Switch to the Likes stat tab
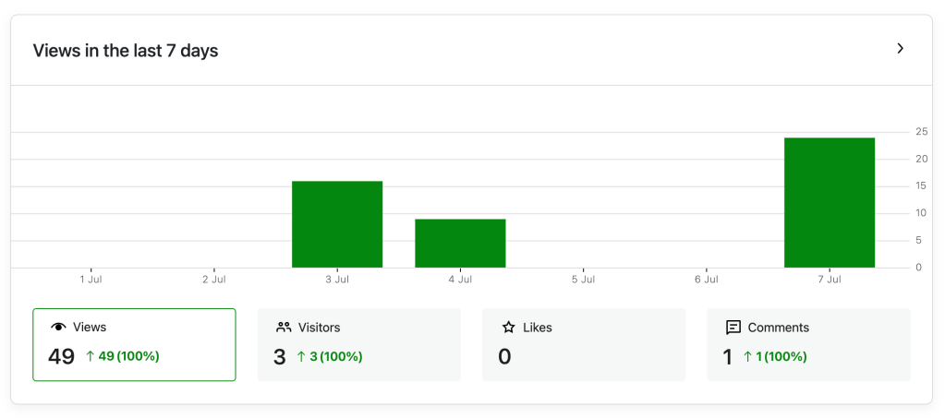Image resolution: width=945 pixels, height=418 pixels. click(x=583, y=344)
